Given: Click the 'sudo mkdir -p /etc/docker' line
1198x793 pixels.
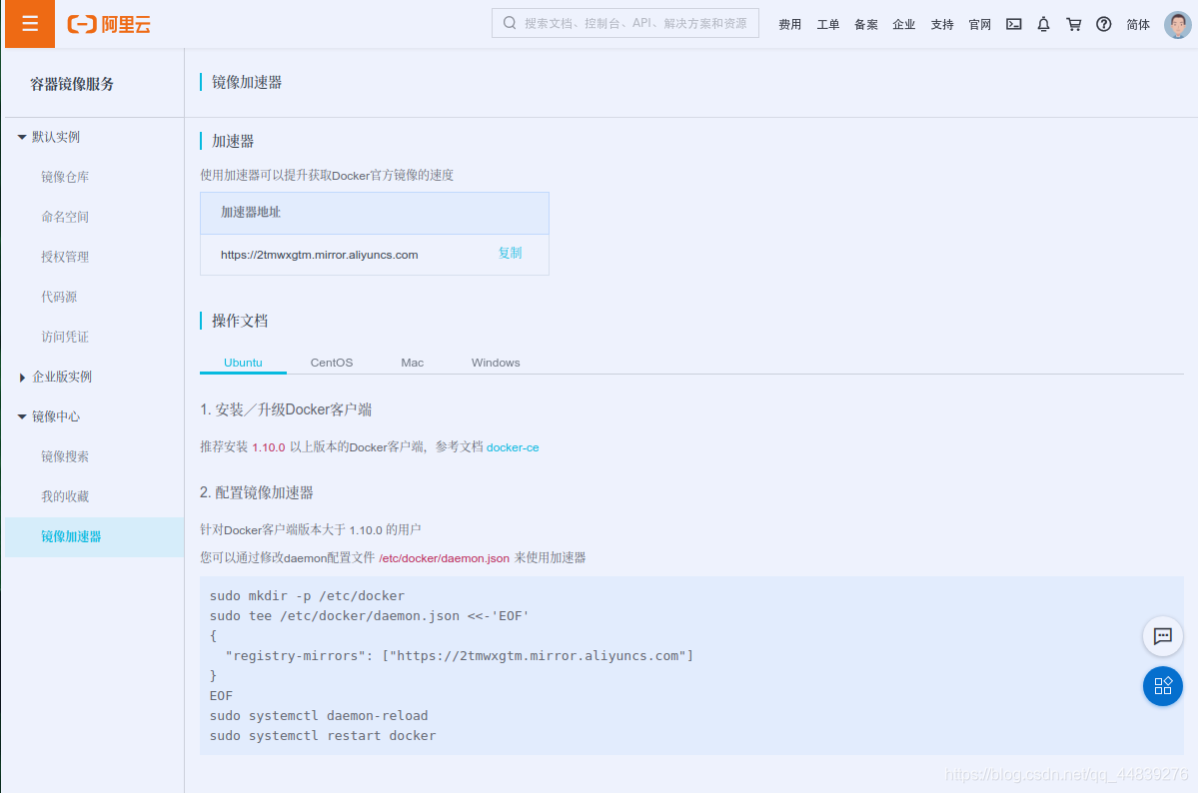Looking at the screenshot, I should click(307, 596).
